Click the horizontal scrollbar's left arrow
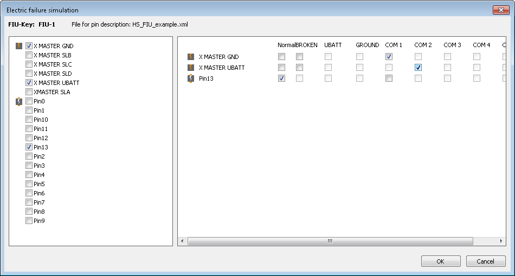The height and width of the screenshot is (276, 515). 182,241
